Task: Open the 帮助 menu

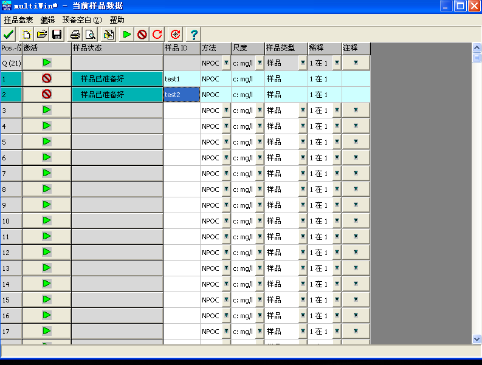Action: [117, 20]
